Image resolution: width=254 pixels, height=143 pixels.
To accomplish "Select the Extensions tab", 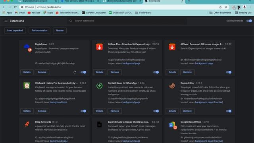I will tap(164, 1).
